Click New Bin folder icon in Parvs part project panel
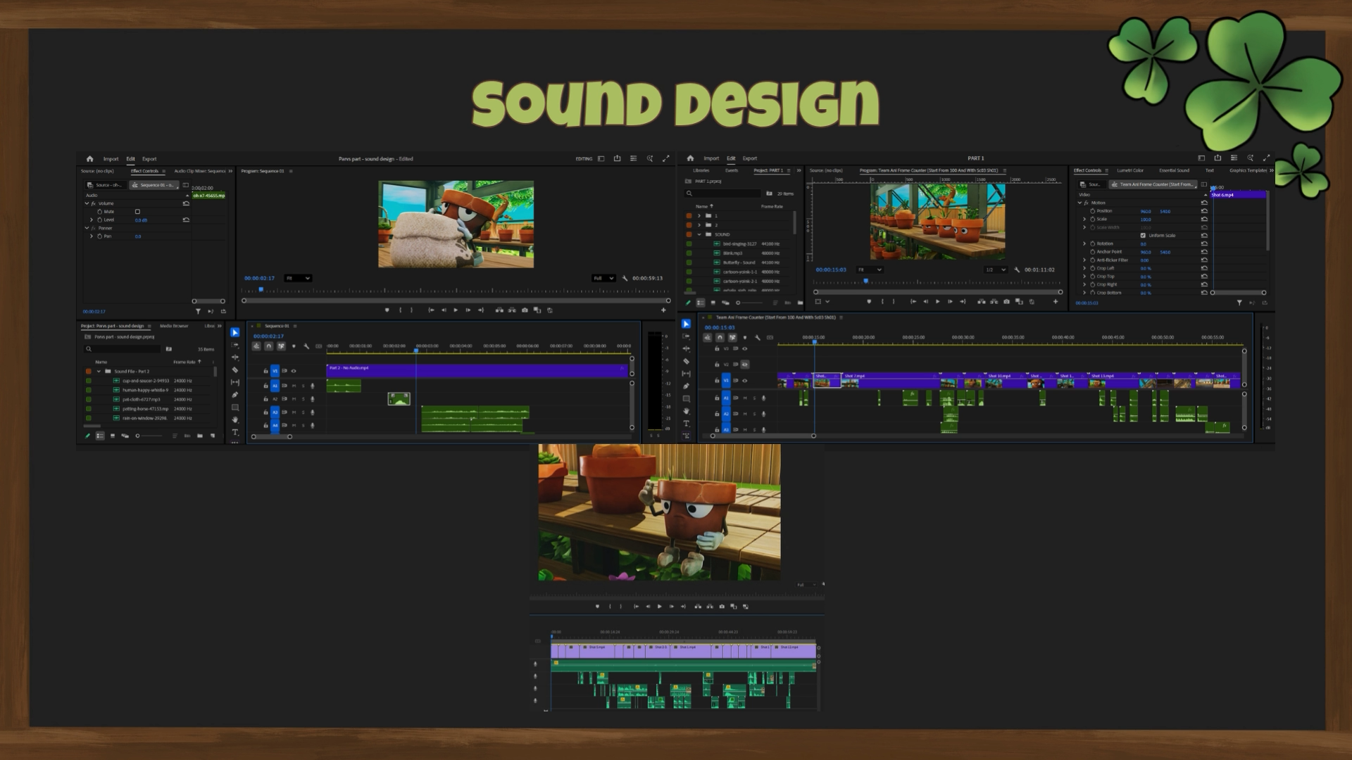The image size is (1352, 760). click(200, 436)
